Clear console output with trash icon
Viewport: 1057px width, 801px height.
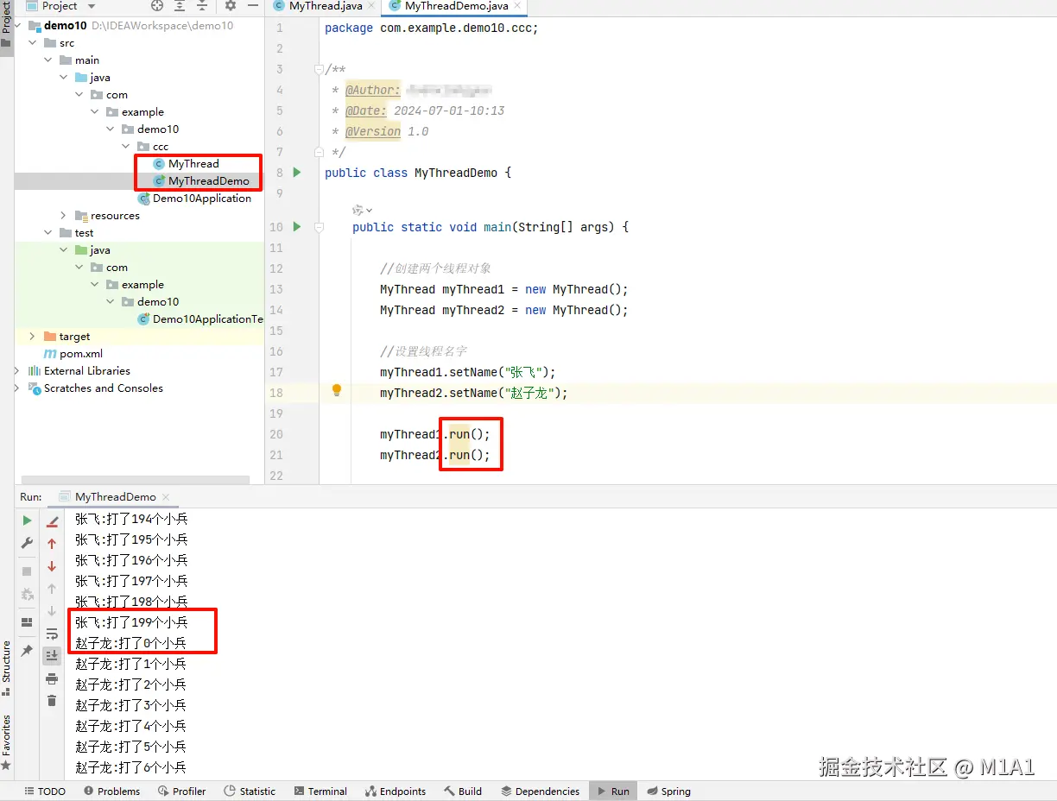tap(52, 701)
